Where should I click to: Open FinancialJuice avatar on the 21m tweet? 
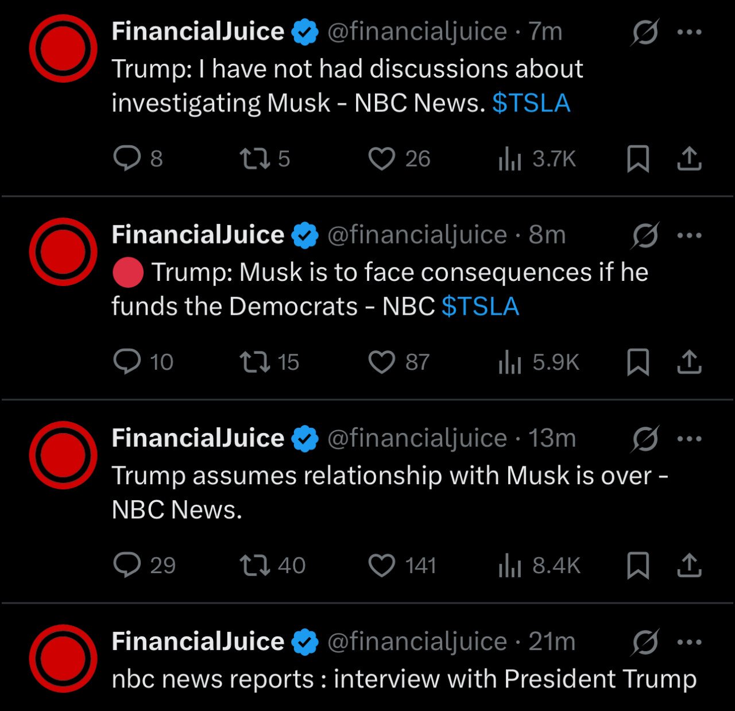[x=63, y=658]
